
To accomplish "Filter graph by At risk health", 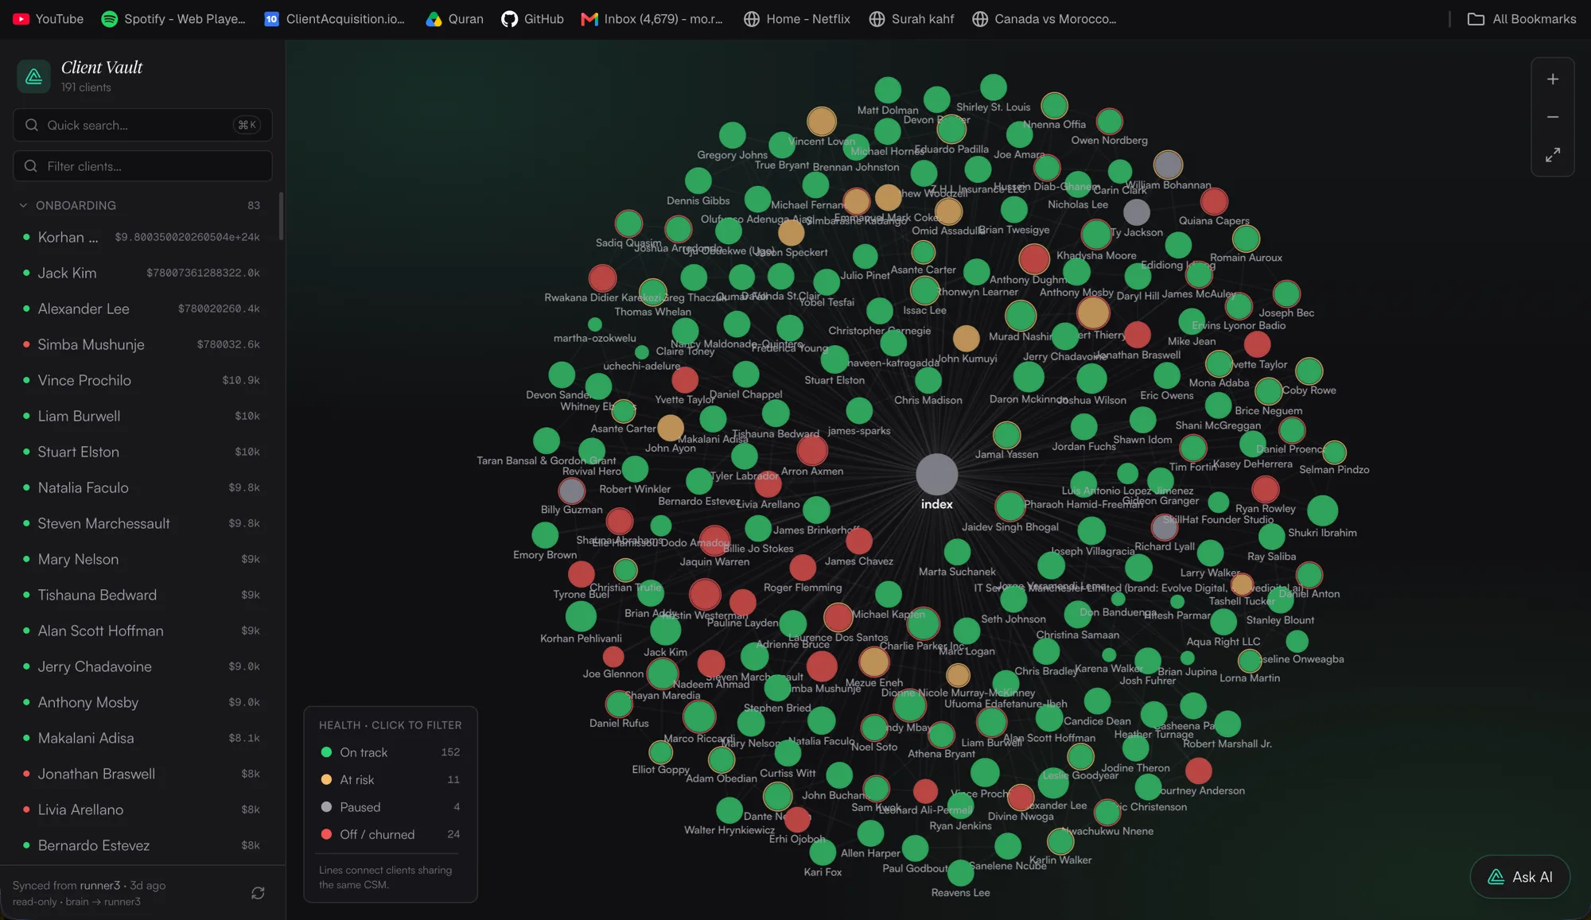I will coord(390,779).
